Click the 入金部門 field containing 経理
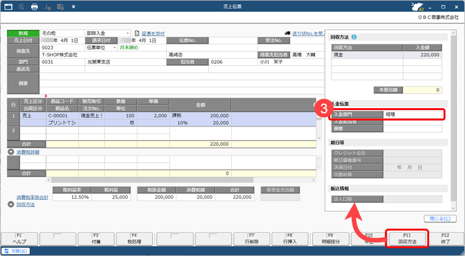The image size is (465, 256). click(412, 114)
